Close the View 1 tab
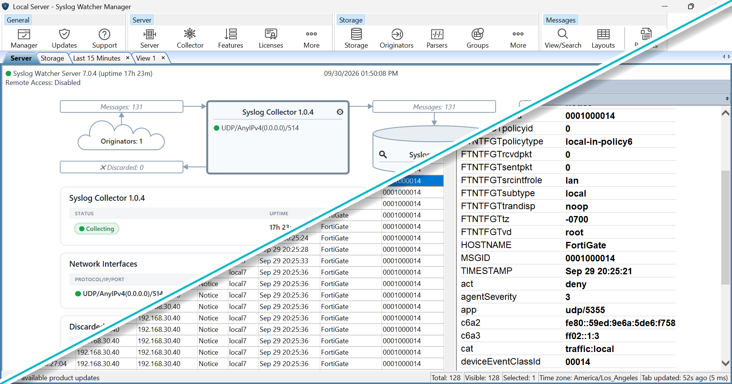732x384 pixels. coord(163,58)
